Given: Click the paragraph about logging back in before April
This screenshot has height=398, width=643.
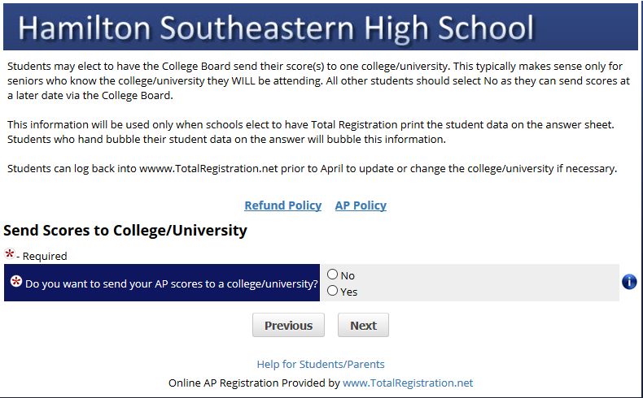Looking at the screenshot, I should tap(312, 168).
